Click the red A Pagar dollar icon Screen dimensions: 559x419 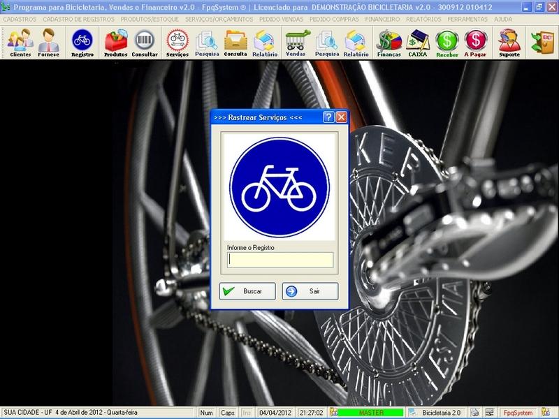475,43
